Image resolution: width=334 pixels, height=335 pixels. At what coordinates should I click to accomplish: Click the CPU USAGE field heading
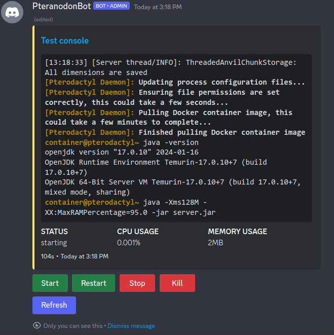(x=138, y=232)
